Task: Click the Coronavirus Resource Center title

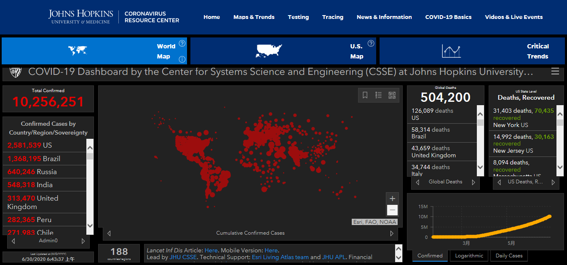Action: (152, 17)
